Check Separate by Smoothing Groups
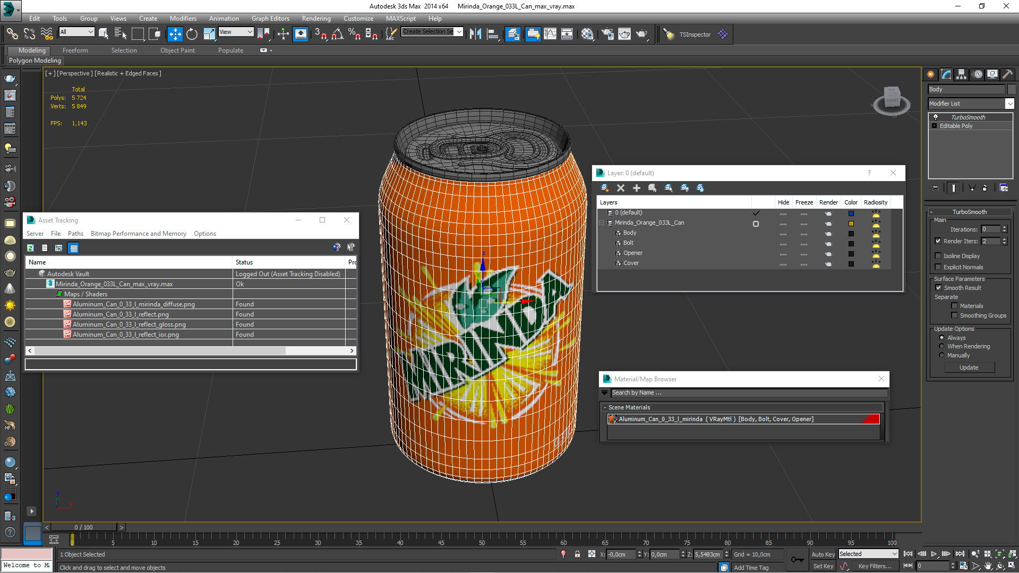 click(954, 315)
